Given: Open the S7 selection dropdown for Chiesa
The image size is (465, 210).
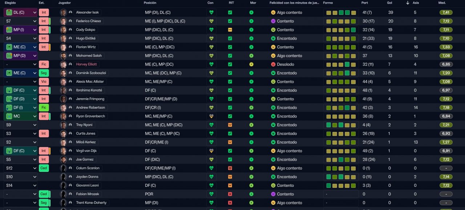Looking at the screenshot, I should tap(21, 21).
